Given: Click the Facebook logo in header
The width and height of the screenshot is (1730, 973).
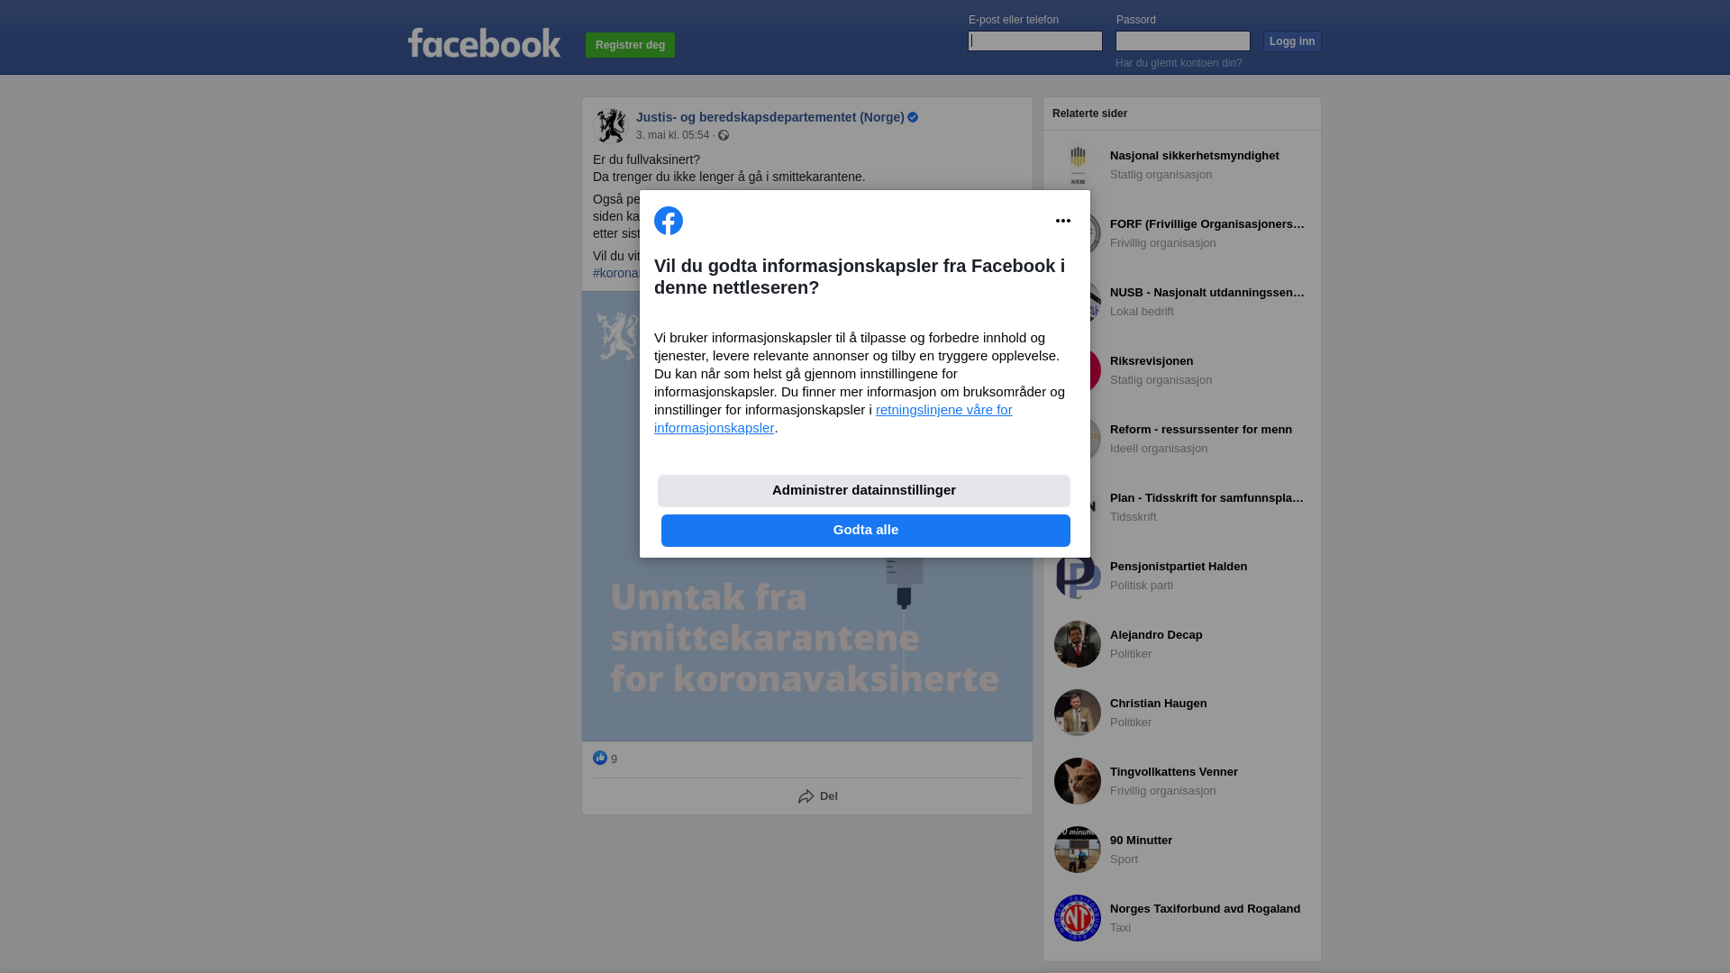Looking at the screenshot, I should 484,42.
